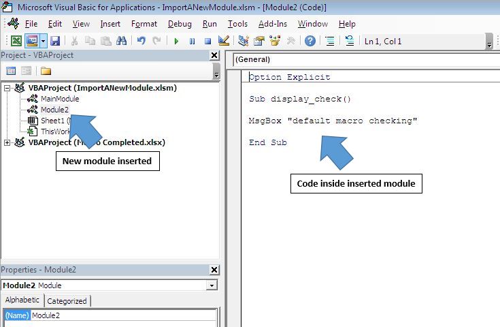Open the File menu
Viewport: 500px width, 327px height.
[x=31, y=24]
